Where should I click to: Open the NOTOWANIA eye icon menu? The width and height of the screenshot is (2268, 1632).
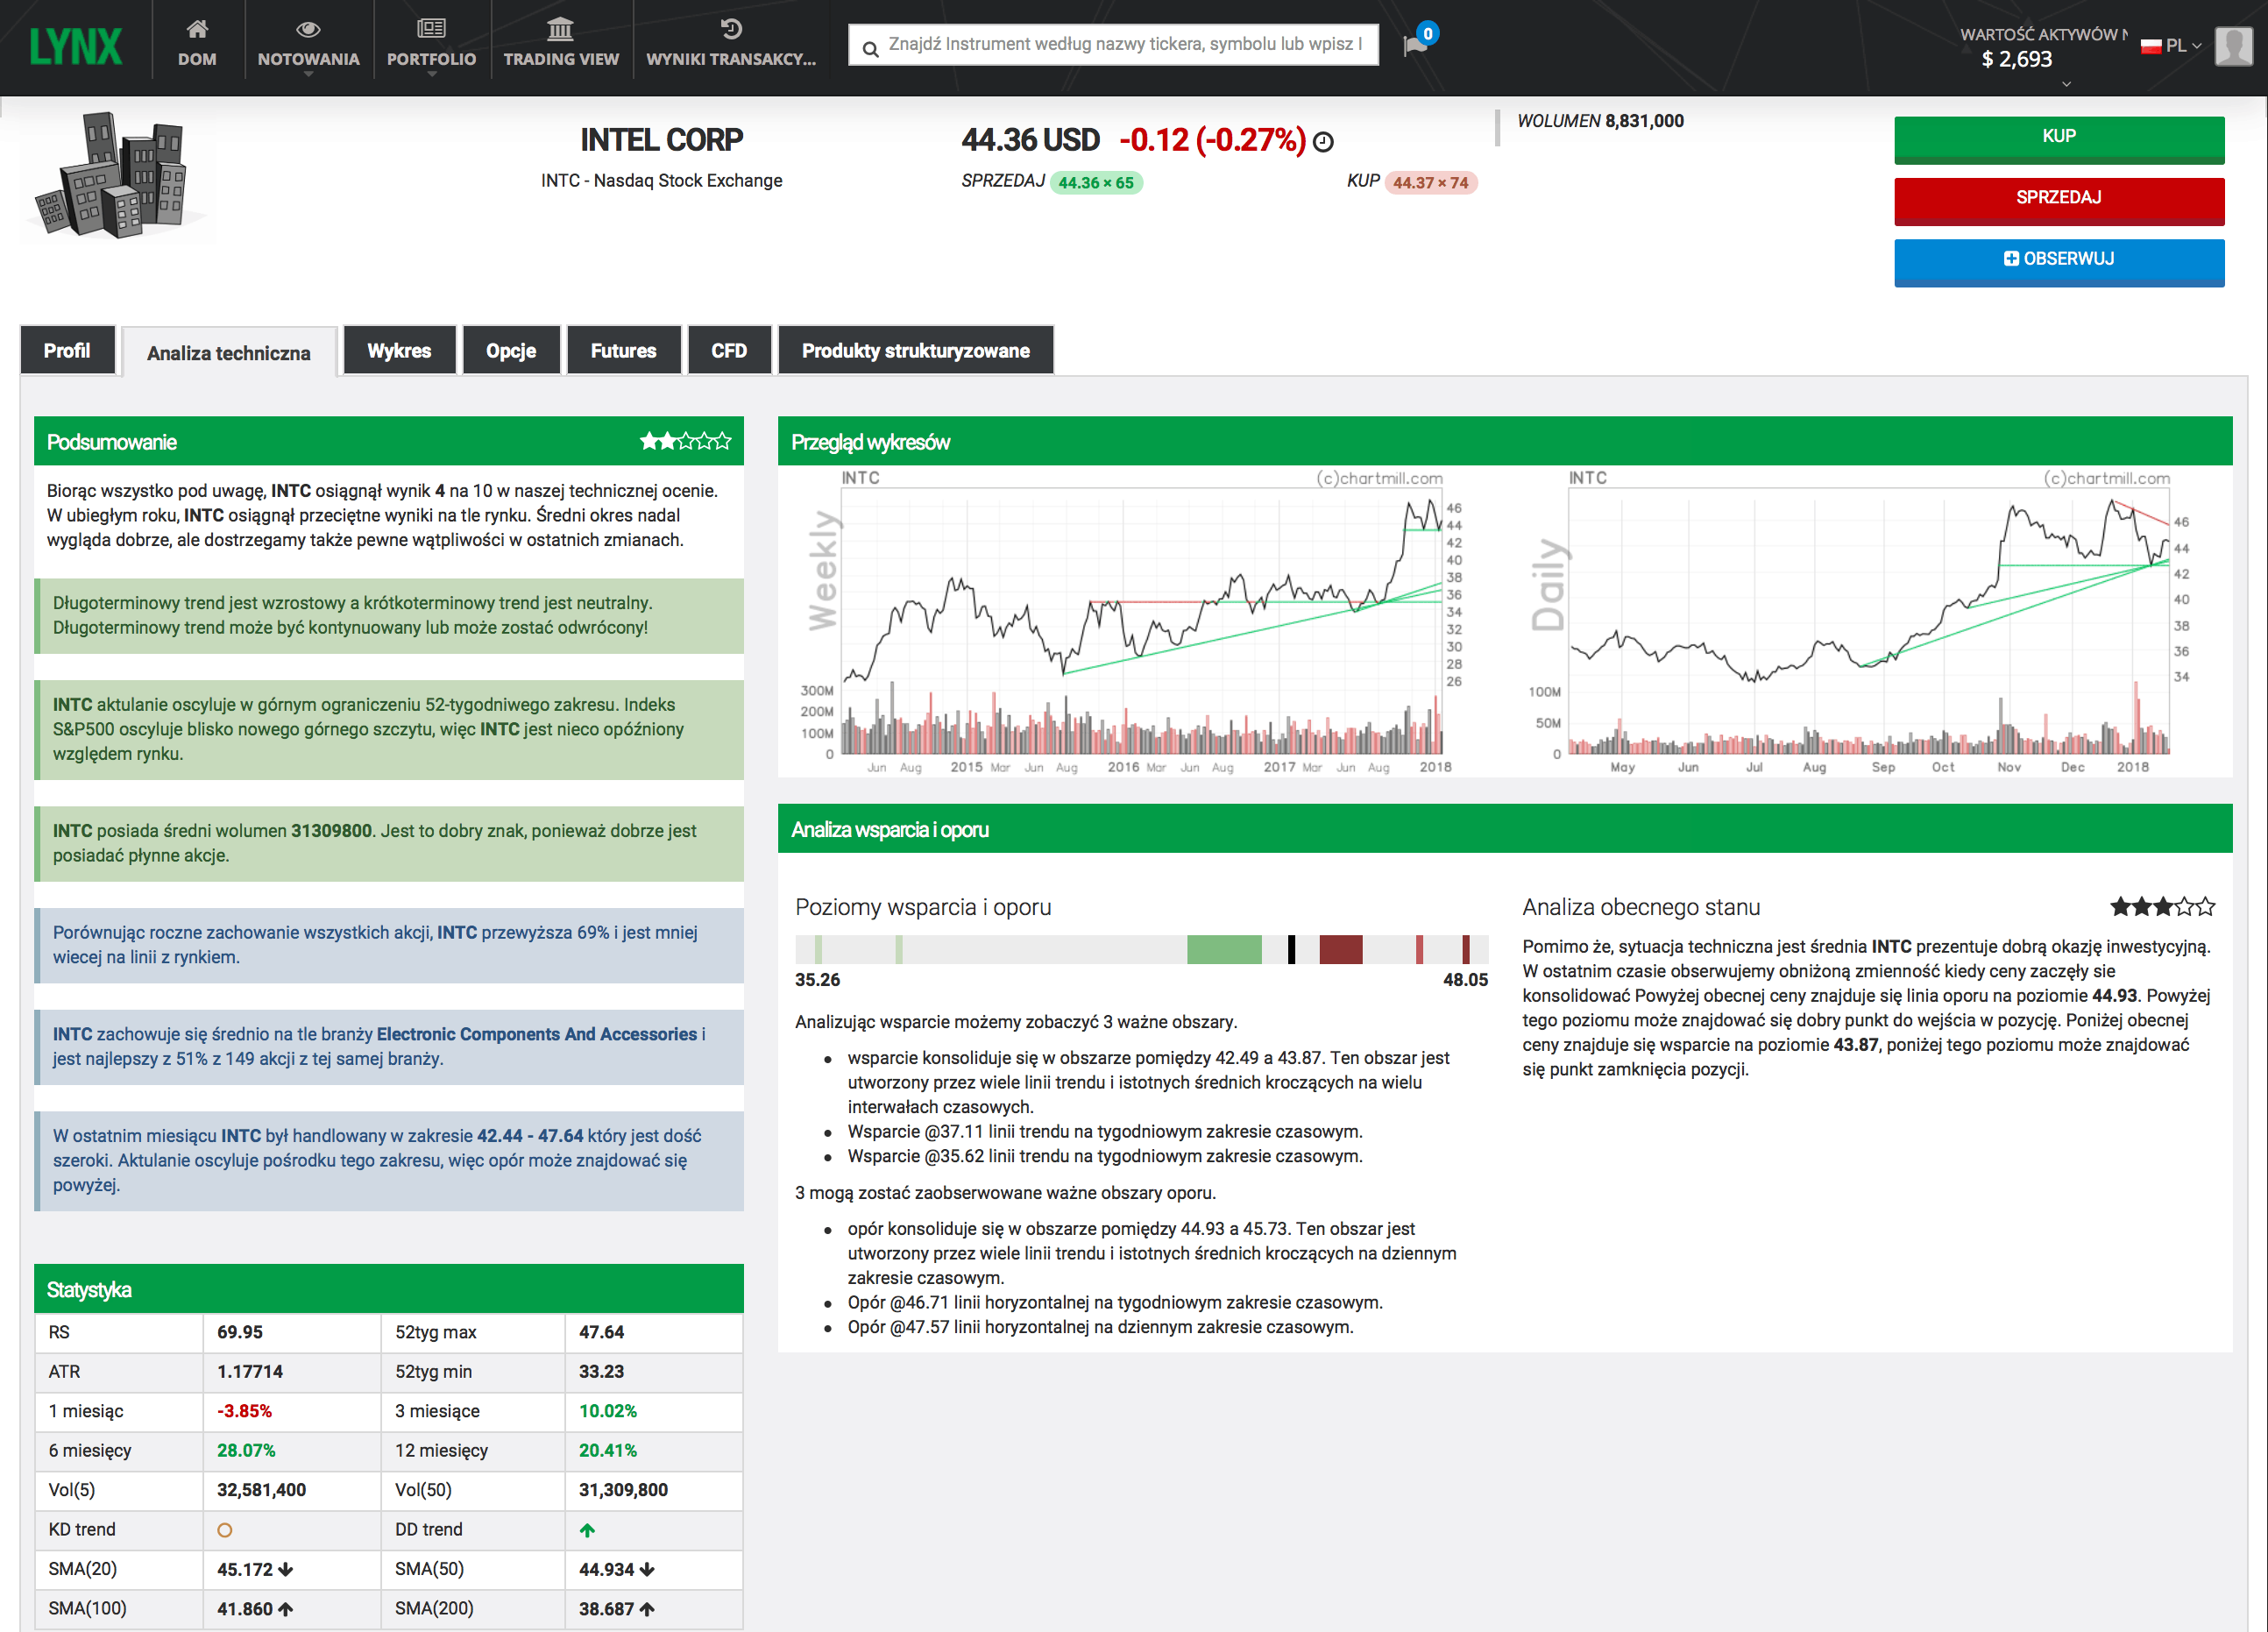pos(308,28)
